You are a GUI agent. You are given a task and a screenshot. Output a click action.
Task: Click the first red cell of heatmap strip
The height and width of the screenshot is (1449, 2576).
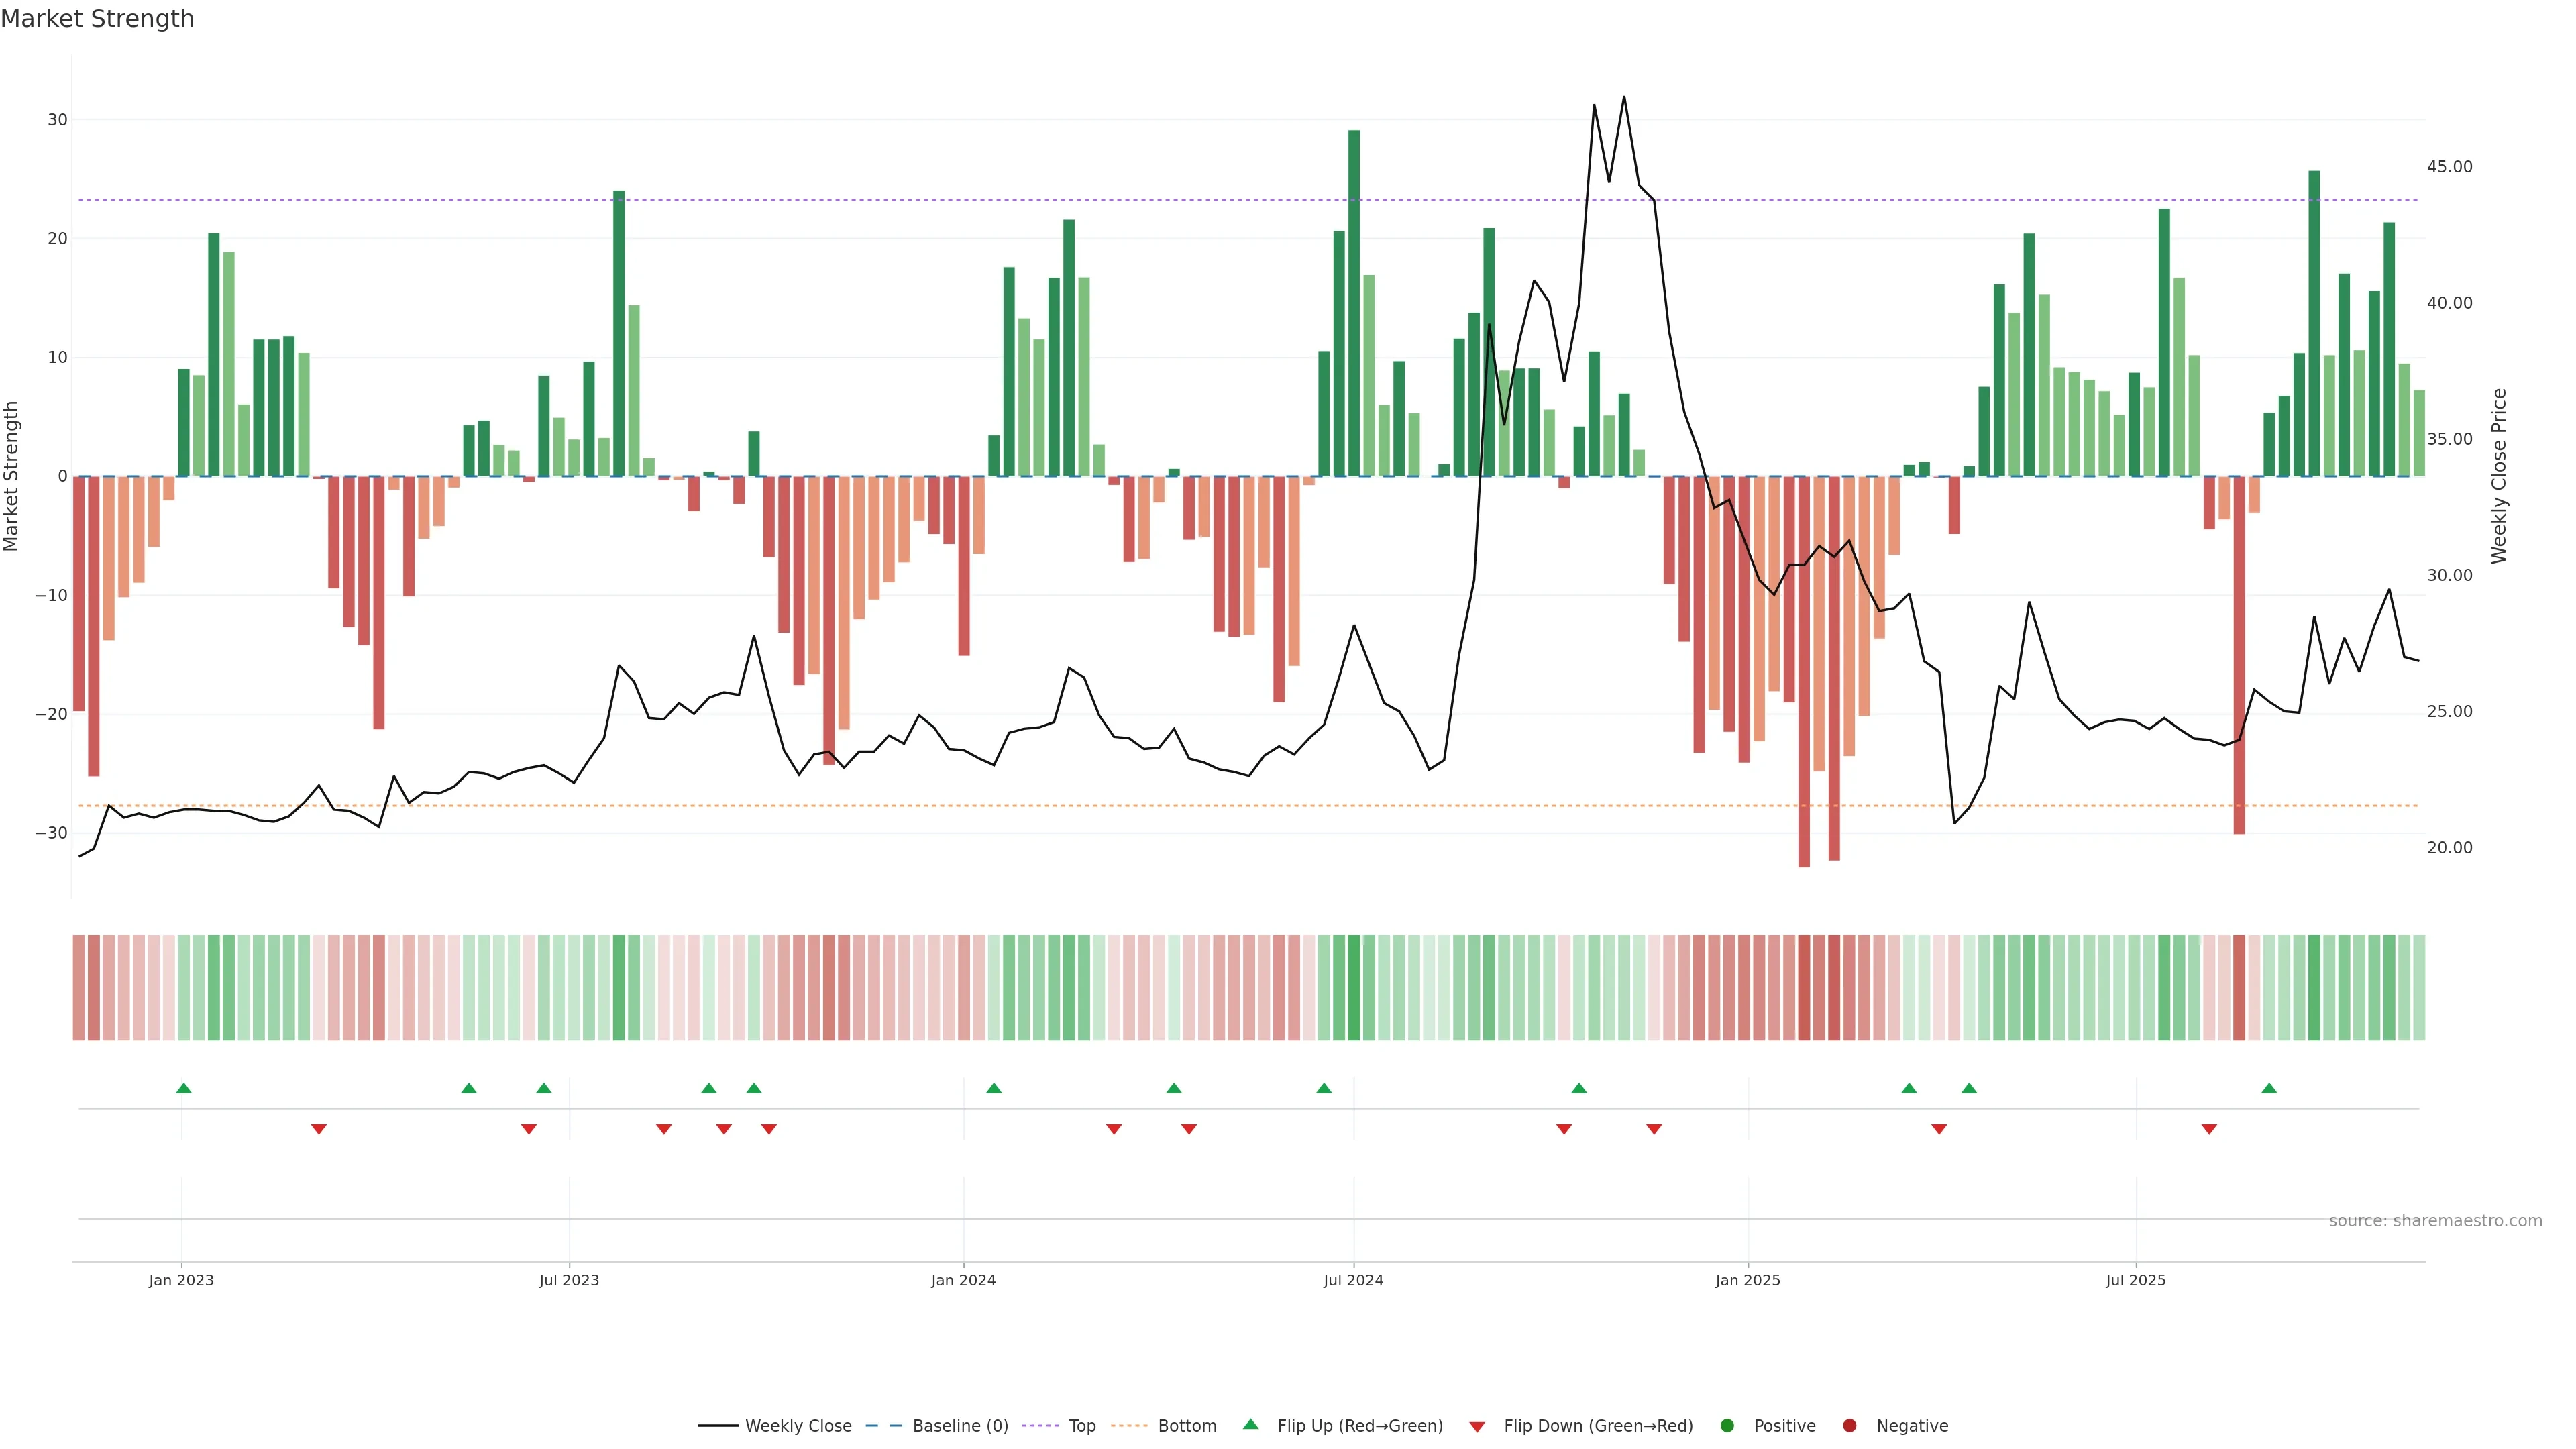tap(79, 987)
